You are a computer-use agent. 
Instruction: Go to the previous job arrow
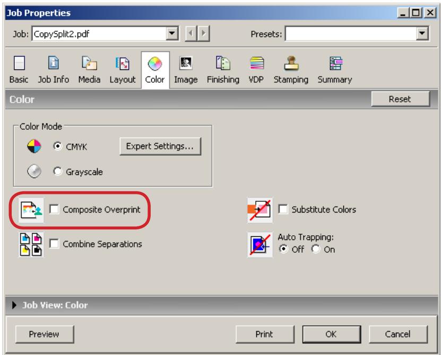(x=191, y=34)
